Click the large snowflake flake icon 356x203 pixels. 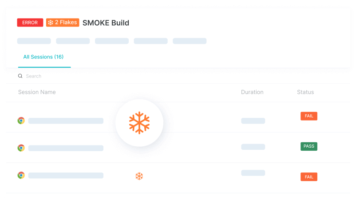click(139, 123)
